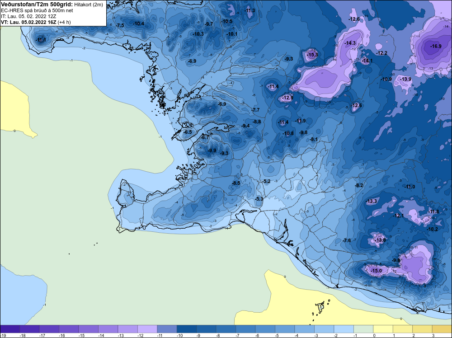Click the -9.4 temperature label
The width and height of the screenshot is (452, 338).
click(x=245, y=126)
